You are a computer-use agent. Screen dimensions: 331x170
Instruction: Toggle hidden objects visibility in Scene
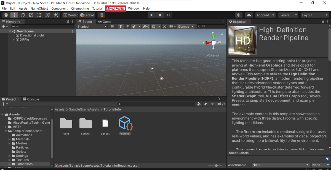pos(146,26)
